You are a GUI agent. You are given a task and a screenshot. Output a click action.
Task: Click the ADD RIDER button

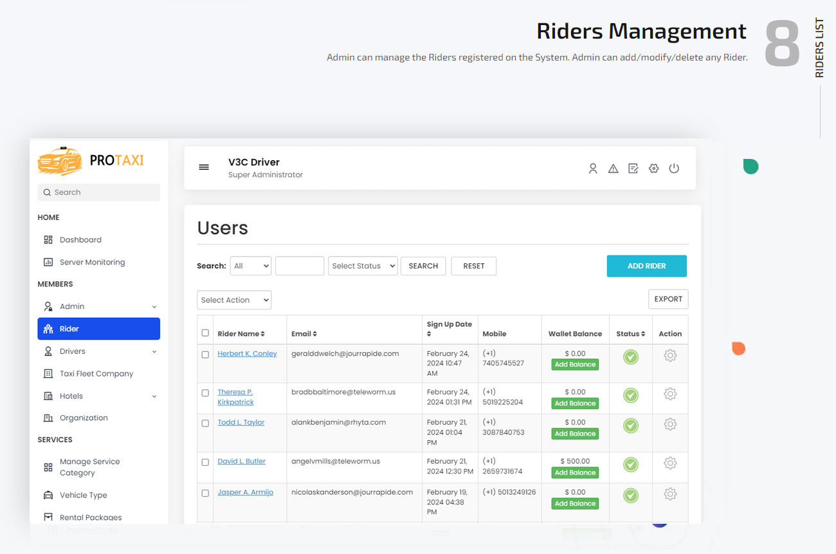coord(646,266)
